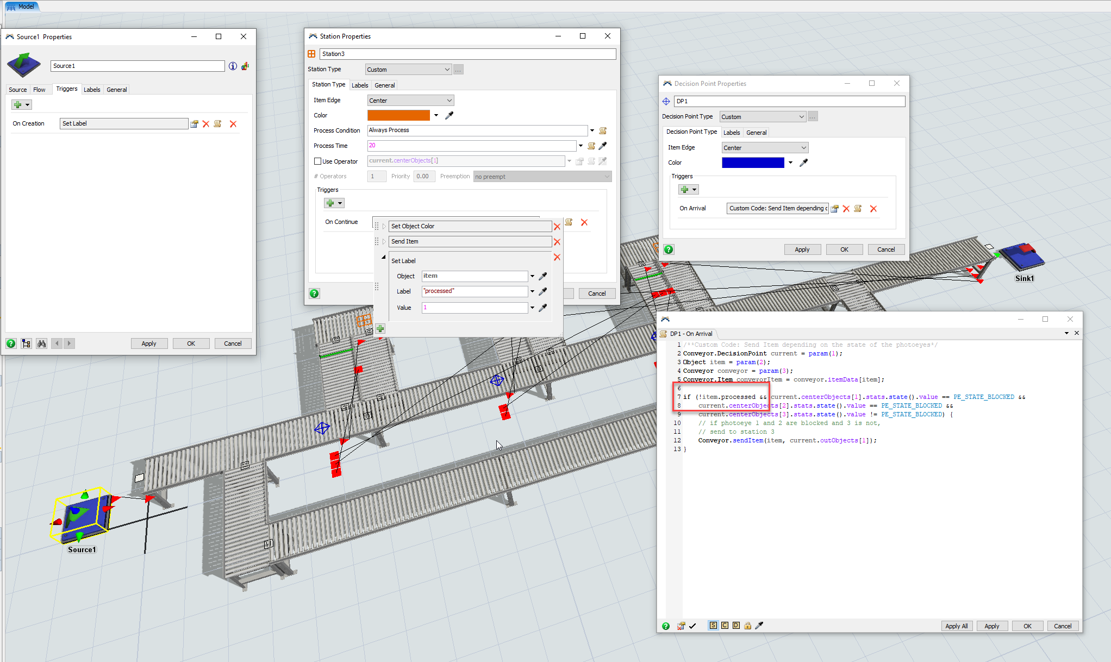Open the code edit scroll icon for Process Condition
Image resolution: width=1111 pixels, height=662 pixels.
coord(603,130)
